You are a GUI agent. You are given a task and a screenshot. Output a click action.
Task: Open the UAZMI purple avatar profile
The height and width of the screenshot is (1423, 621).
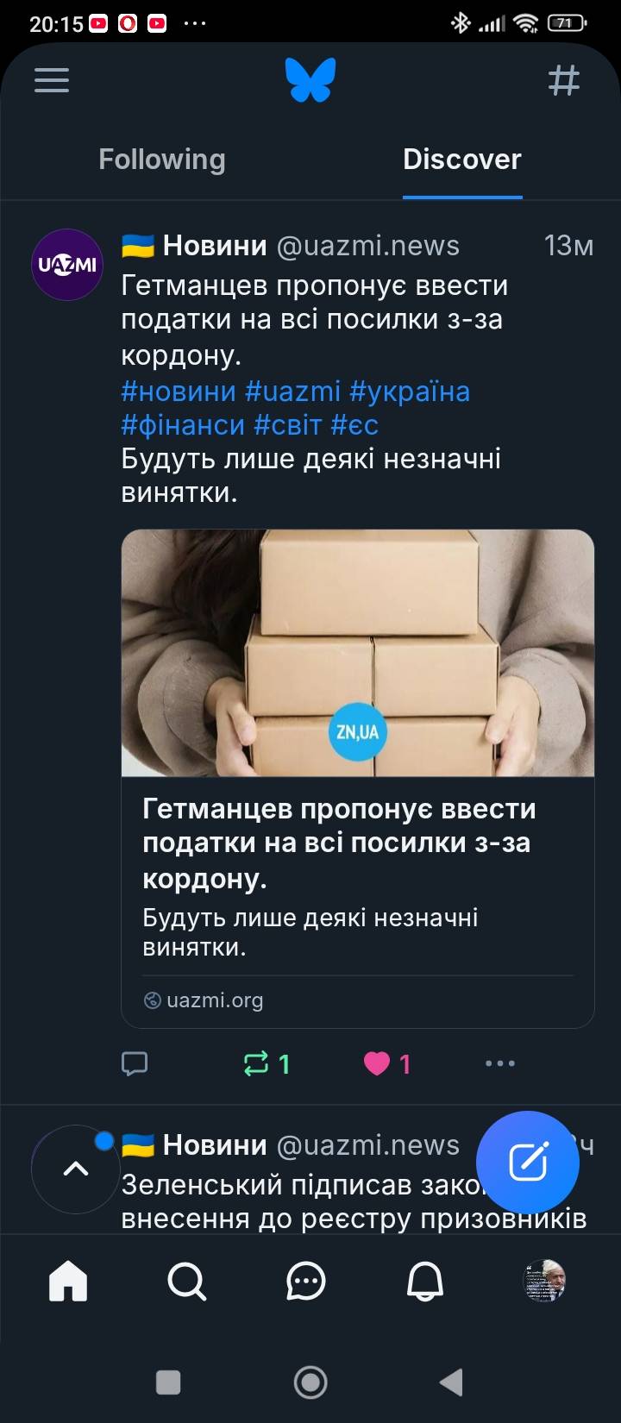coord(67,265)
